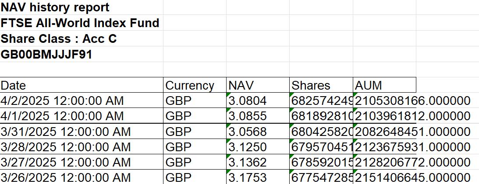Select the GBP cell in the 3/28/2025 row

tap(195, 147)
